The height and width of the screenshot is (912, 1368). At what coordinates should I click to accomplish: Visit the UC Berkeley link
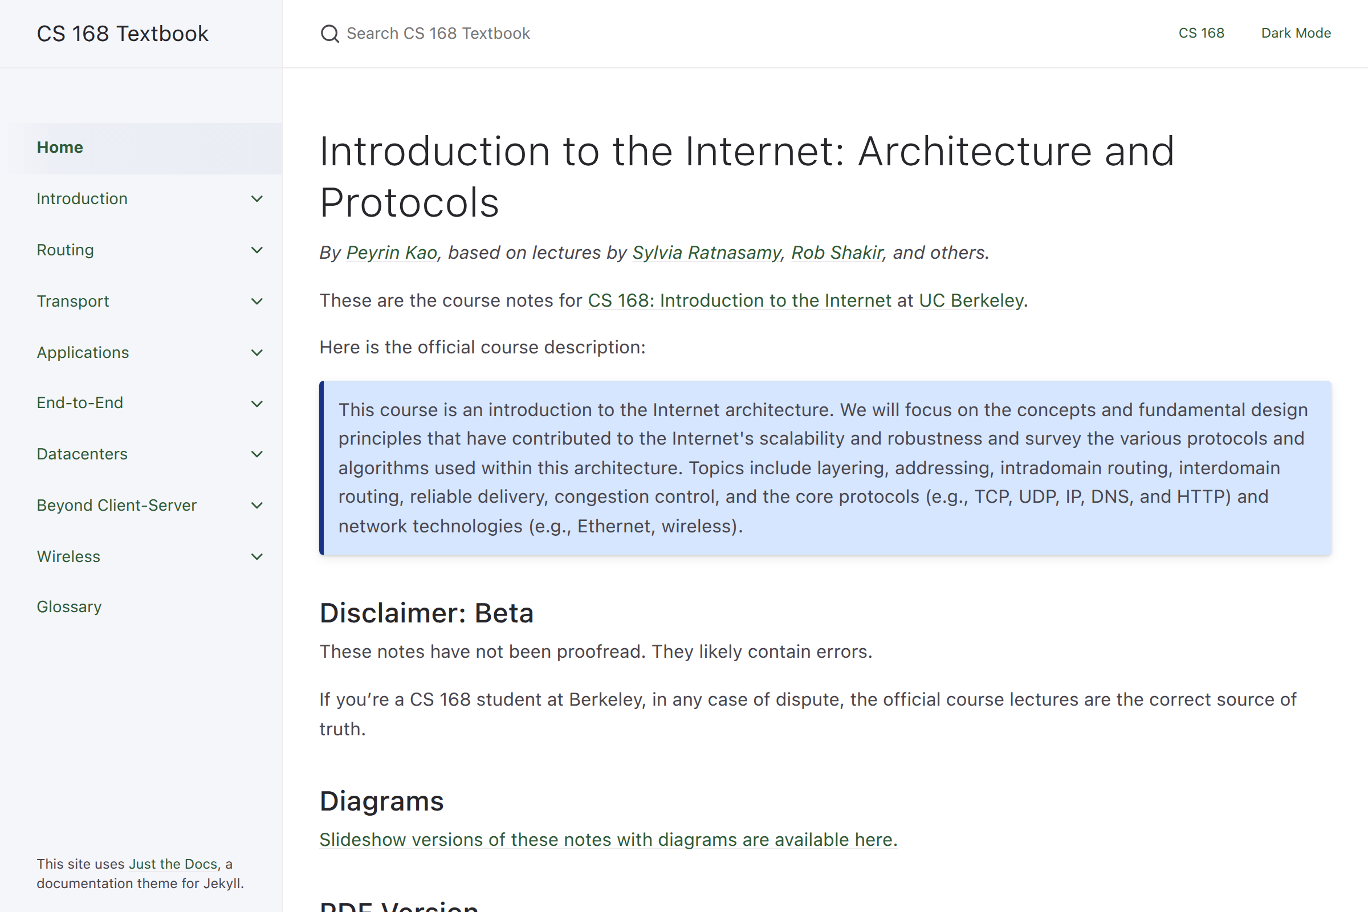(971, 301)
